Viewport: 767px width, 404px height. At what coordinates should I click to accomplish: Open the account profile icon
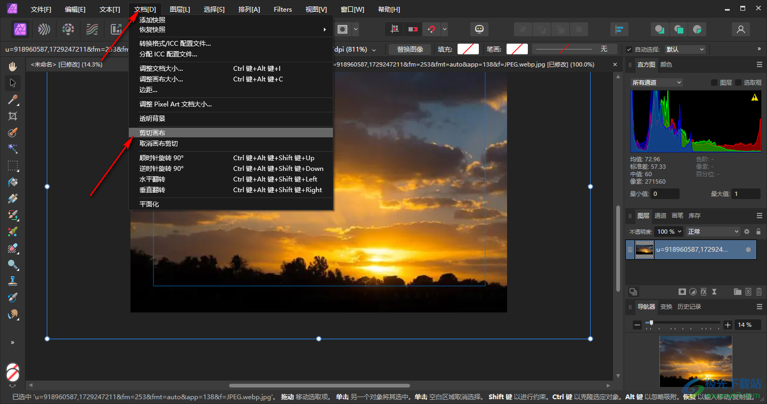[x=740, y=29]
